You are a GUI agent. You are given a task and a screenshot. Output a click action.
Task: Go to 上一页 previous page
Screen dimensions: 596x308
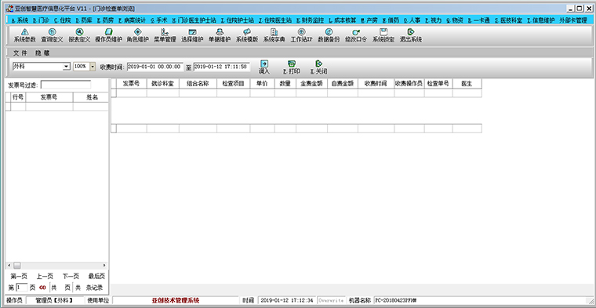click(x=45, y=276)
